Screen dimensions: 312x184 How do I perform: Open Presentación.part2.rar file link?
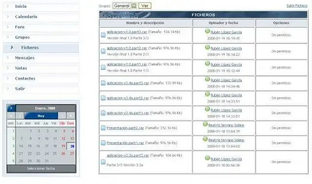tap(125, 128)
